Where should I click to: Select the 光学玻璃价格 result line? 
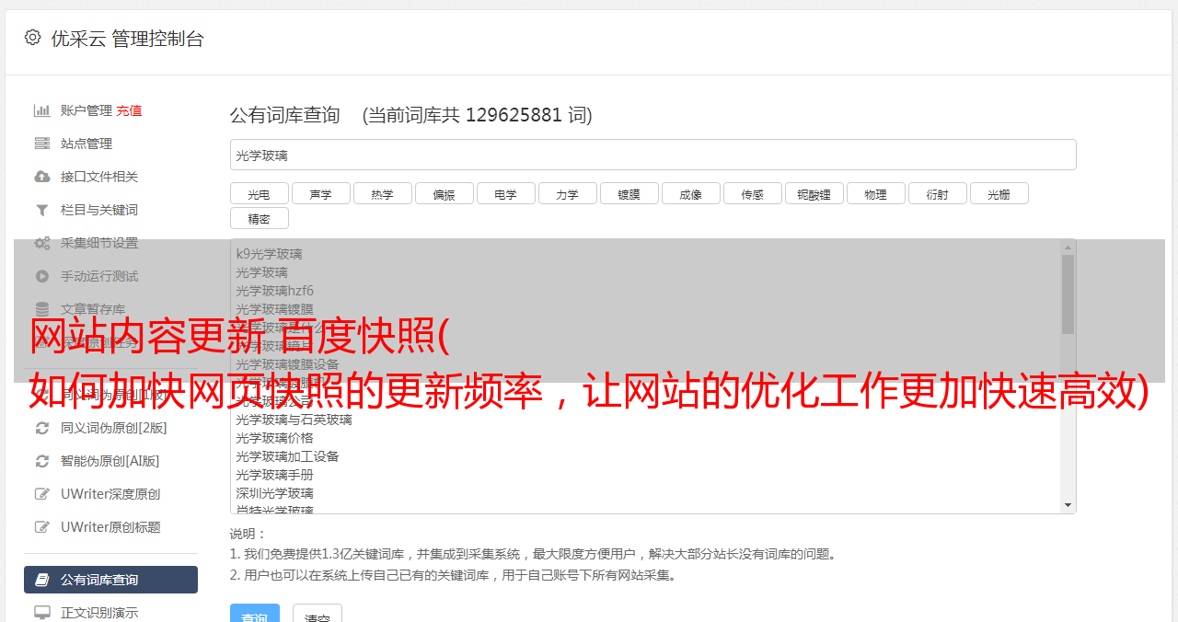[274, 438]
